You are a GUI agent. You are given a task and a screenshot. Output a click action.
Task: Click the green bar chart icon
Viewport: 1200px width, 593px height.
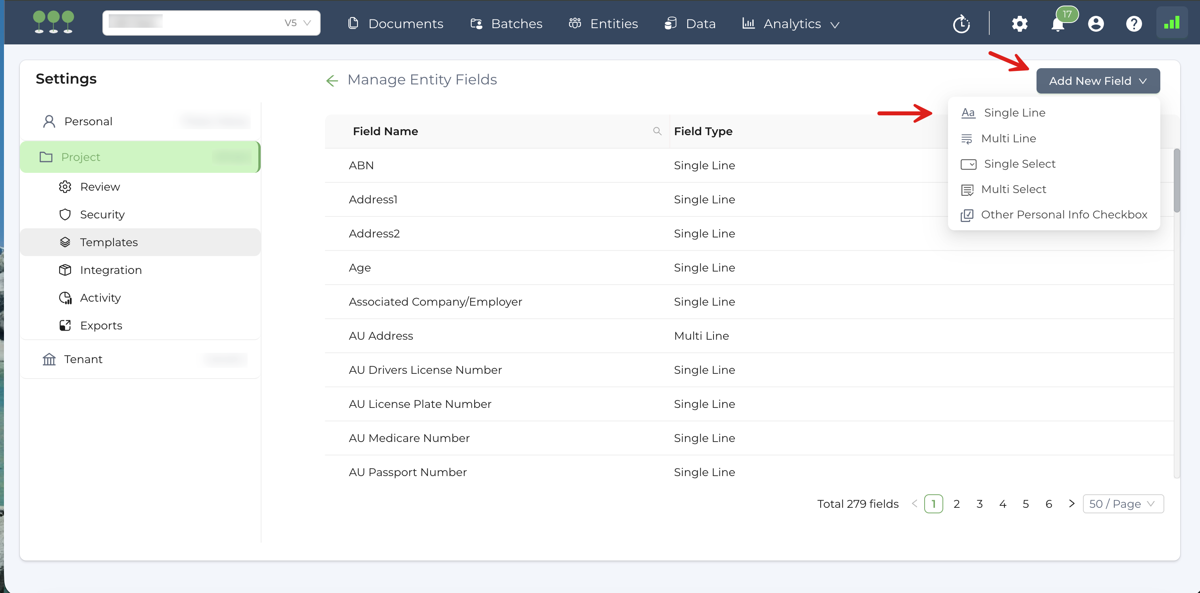click(1171, 23)
